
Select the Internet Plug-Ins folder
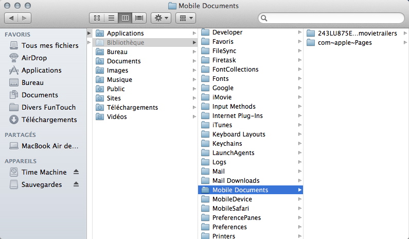[x=251, y=116]
